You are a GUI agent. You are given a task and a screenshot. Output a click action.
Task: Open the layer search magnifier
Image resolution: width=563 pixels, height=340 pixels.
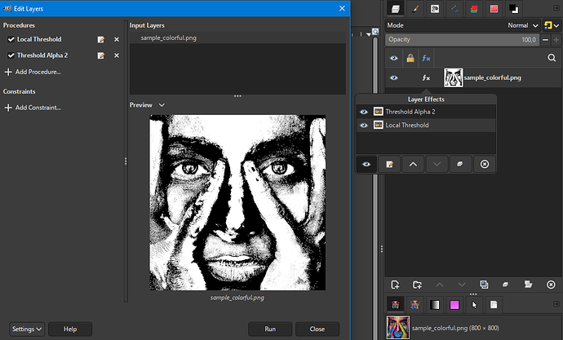552,58
